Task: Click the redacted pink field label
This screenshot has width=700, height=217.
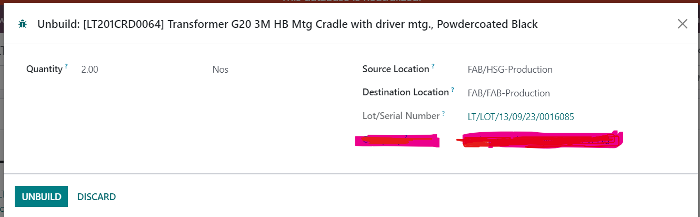Action: pos(397,141)
